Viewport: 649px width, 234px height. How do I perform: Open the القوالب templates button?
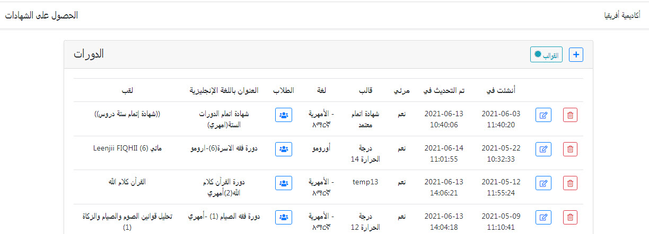coord(546,54)
